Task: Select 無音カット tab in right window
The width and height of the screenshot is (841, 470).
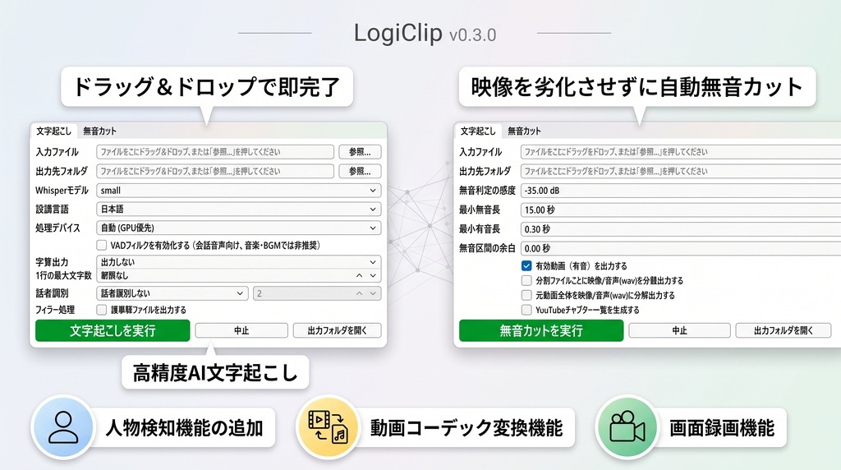Action: [x=524, y=131]
